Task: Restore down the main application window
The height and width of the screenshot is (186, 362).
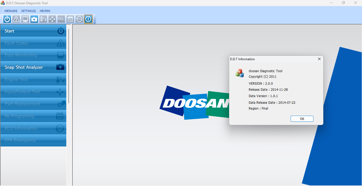Action: (343, 3)
